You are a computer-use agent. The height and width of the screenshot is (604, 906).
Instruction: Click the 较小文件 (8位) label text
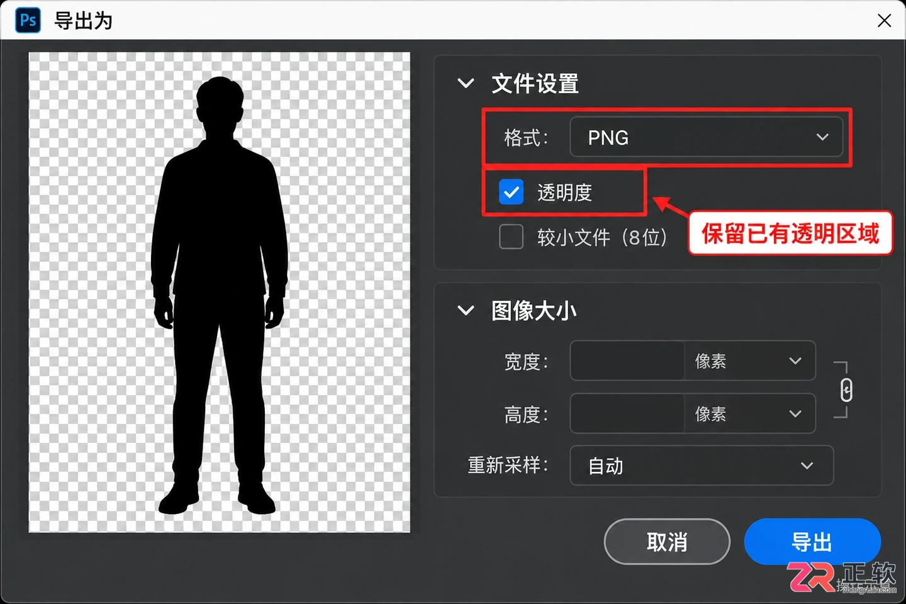[602, 237]
